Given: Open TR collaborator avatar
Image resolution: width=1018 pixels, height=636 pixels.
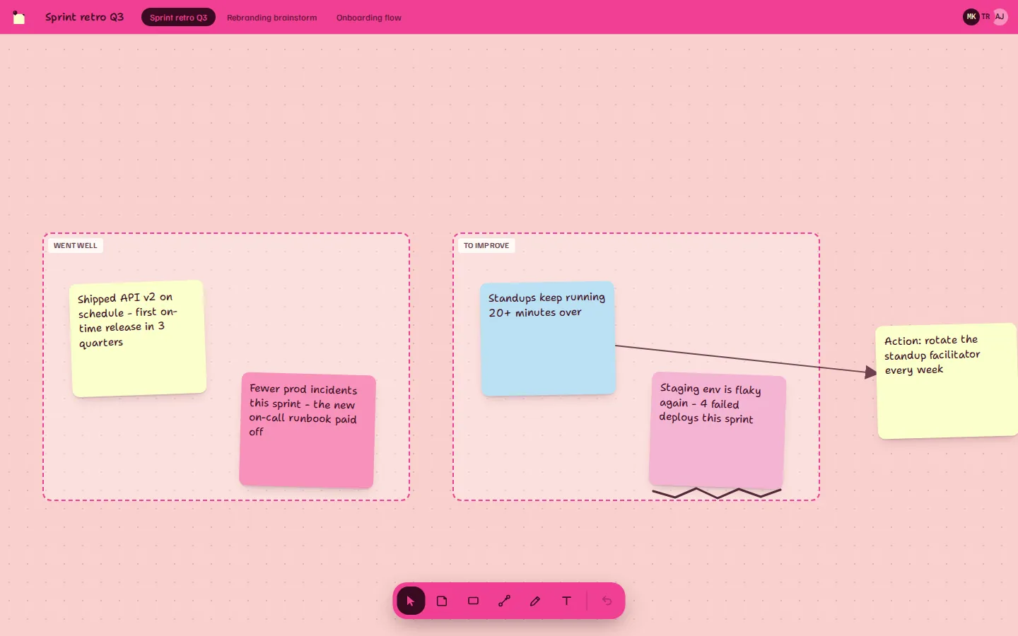Looking at the screenshot, I should coord(985,17).
